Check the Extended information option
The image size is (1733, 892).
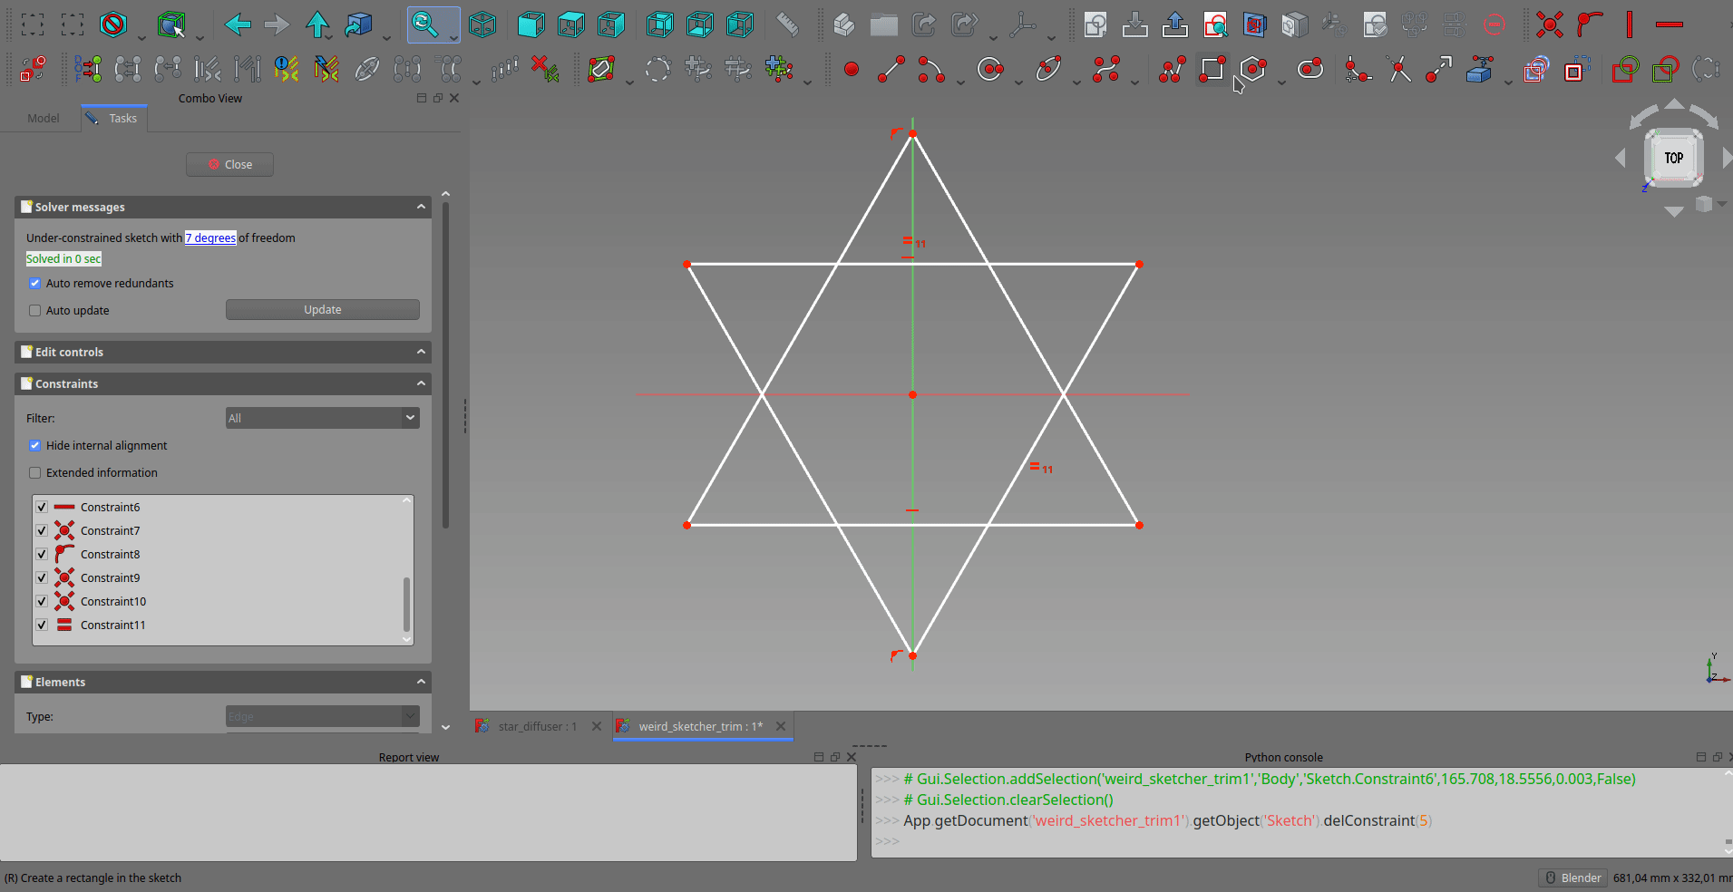click(35, 473)
